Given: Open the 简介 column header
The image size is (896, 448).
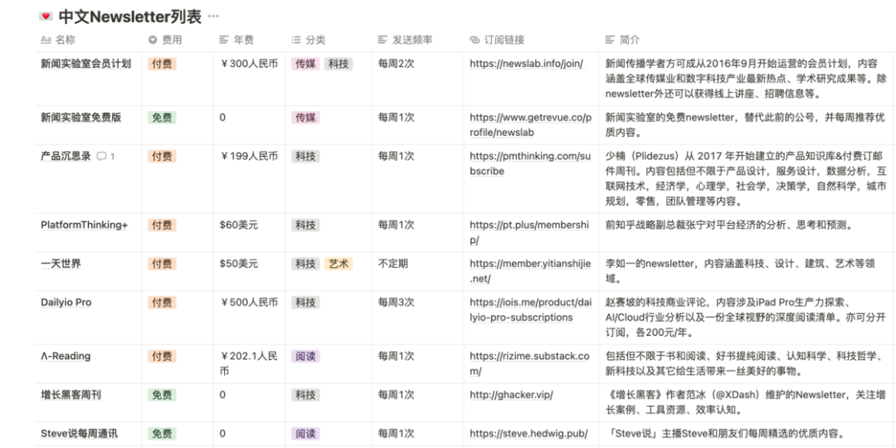Looking at the screenshot, I should click(x=623, y=40).
